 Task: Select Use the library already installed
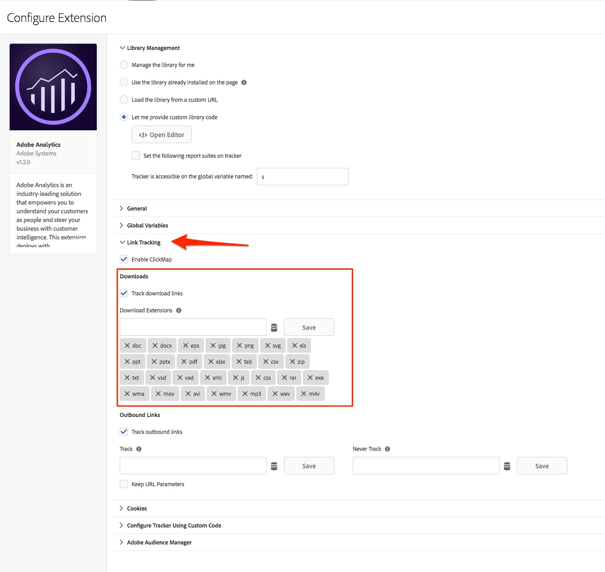pyautogui.click(x=124, y=82)
